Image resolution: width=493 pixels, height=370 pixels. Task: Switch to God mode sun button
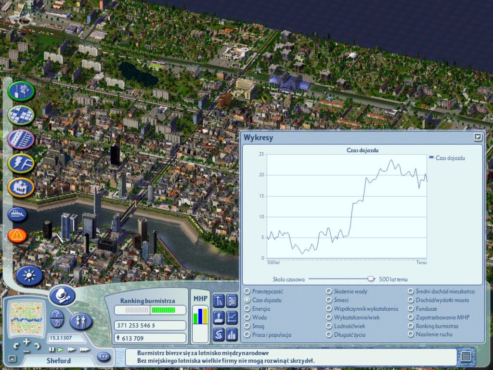[x=29, y=276]
